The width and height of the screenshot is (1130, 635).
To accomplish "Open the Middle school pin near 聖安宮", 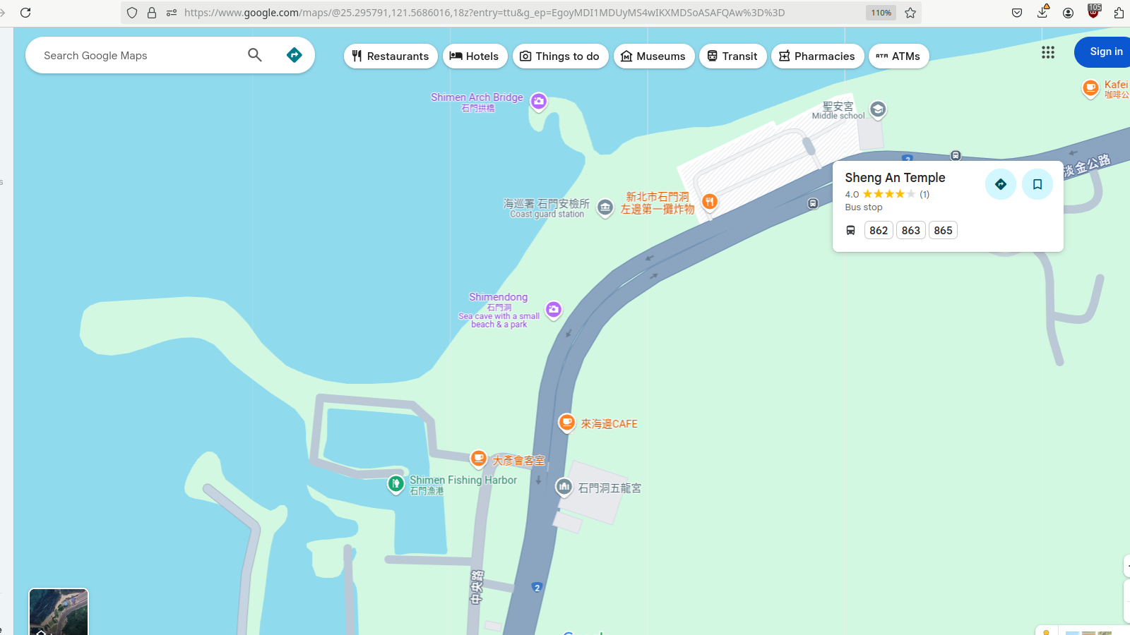I will point(878,110).
